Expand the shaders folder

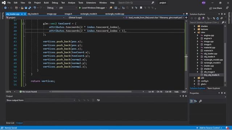(194, 26)
